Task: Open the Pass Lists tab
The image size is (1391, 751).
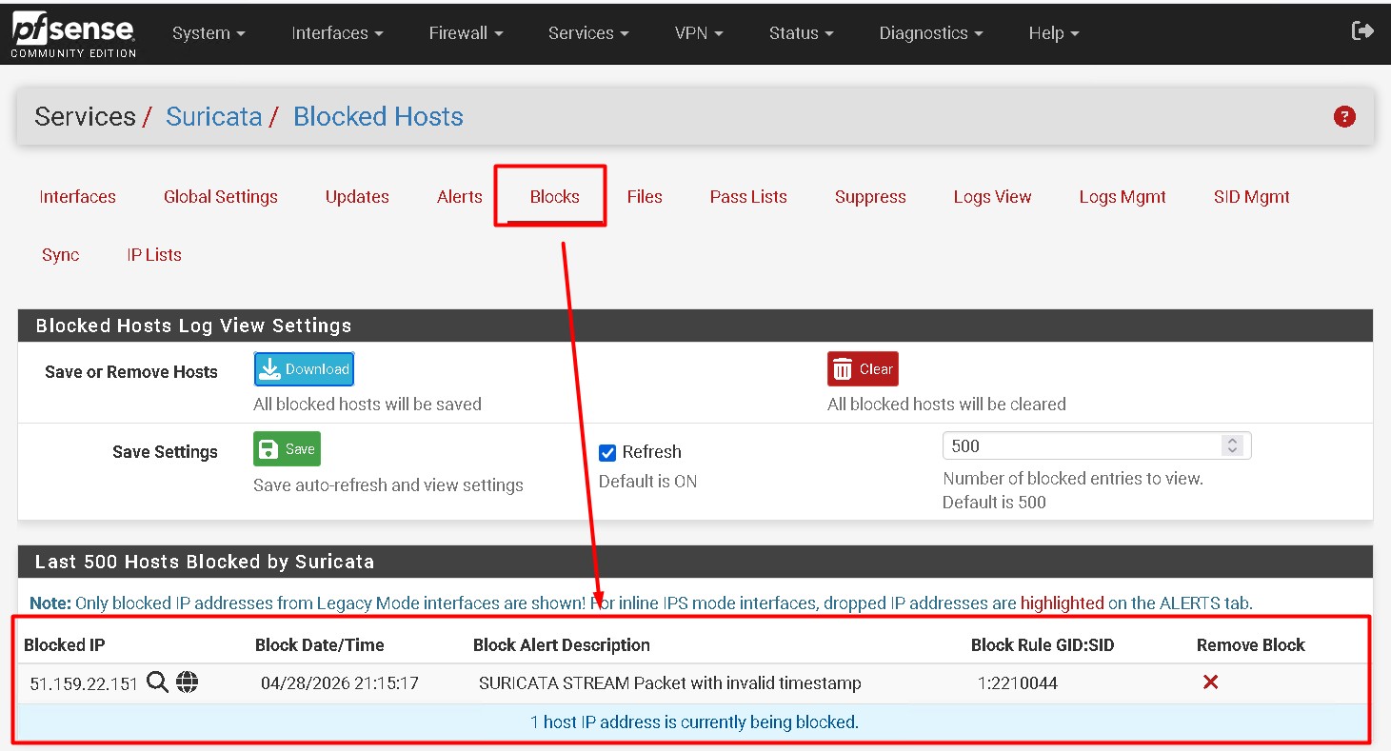Action: point(747,196)
